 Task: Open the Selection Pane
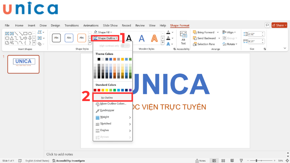point(204,44)
